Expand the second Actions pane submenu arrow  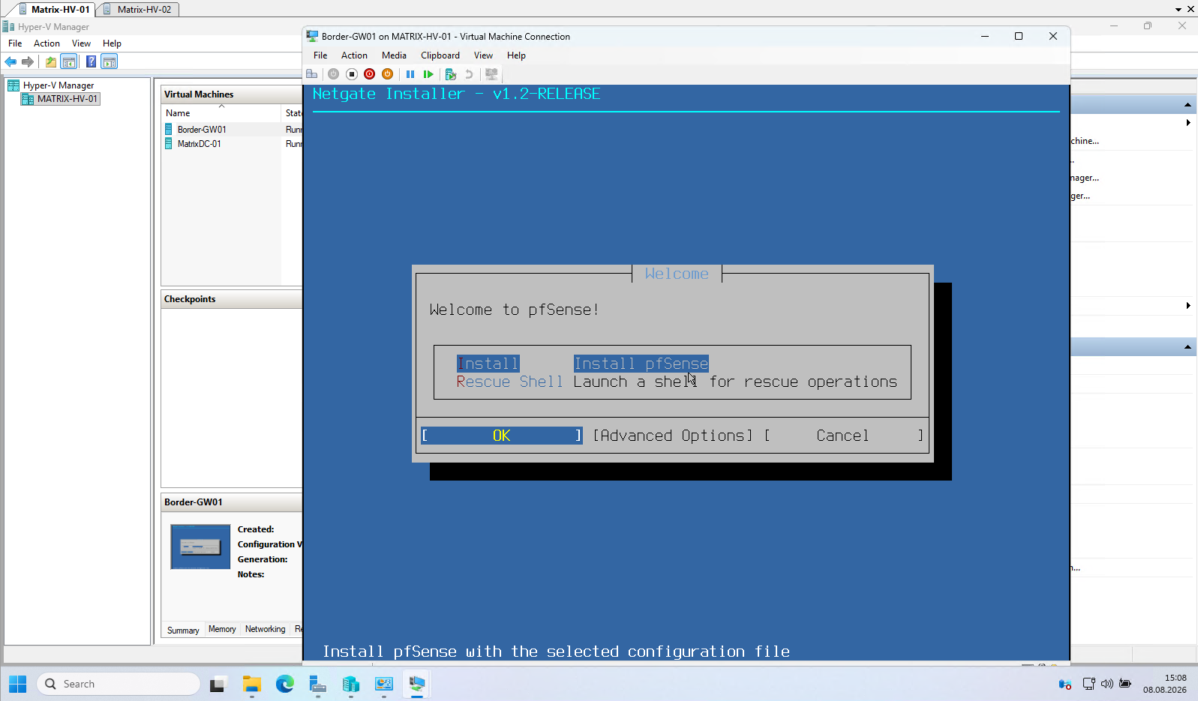coord(1188,305)
